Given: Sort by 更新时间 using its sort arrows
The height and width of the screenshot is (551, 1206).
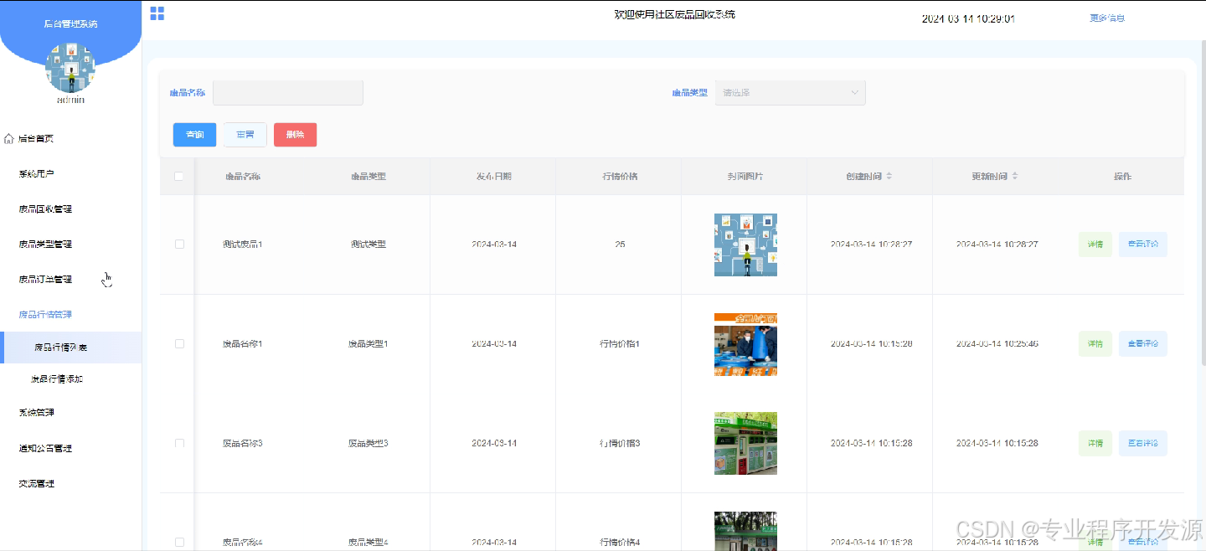Looking at the screenshot, I should pyautogui.click(x=1015, y=177).
